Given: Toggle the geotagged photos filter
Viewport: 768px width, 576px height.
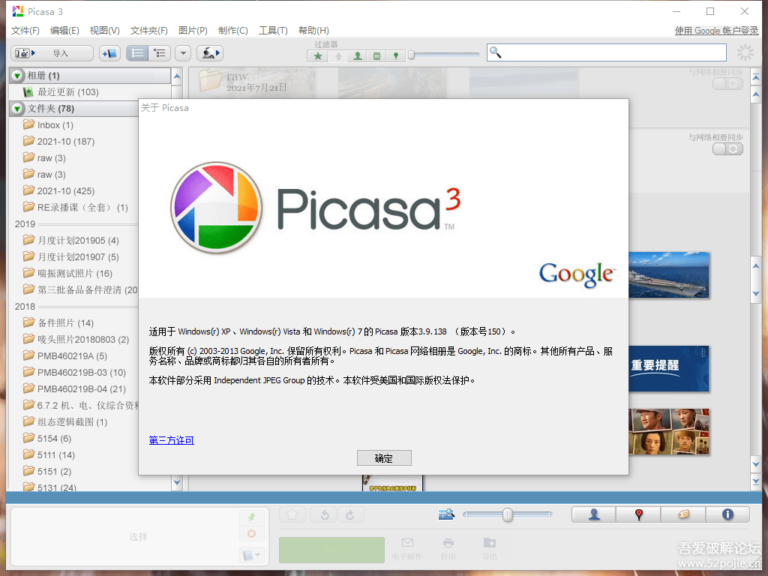Looking at the screenshot, I should [396, 55].
